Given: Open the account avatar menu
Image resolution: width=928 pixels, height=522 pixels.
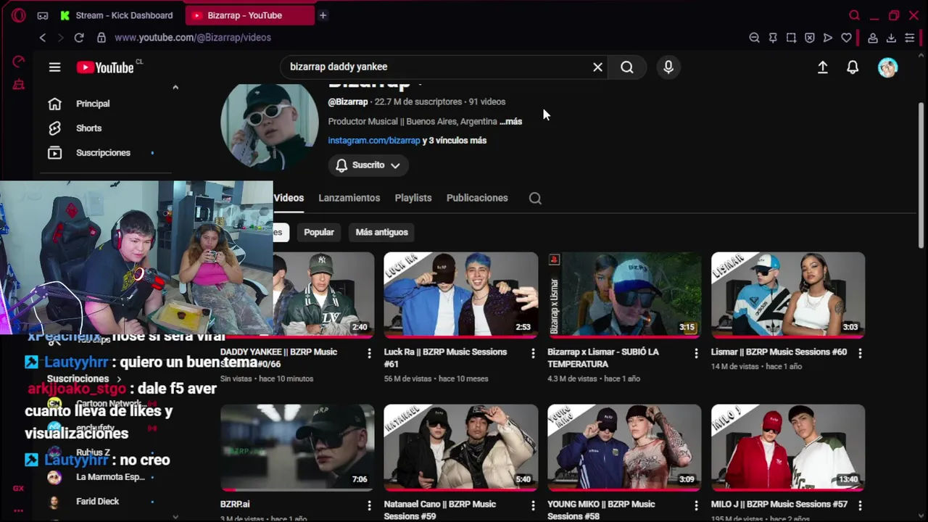Looking at the screenshot, I should (x=888, y=67).
